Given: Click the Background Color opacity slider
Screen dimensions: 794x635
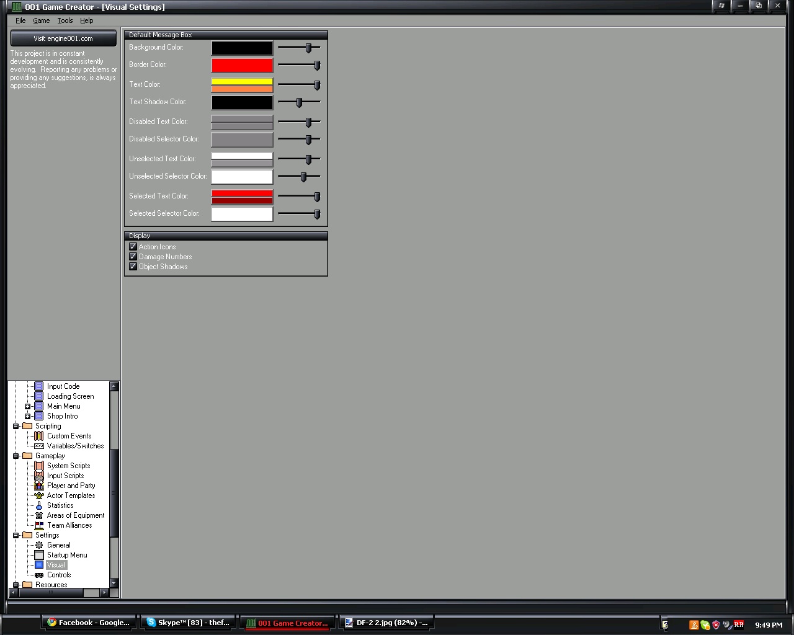Looking at the screenshot, I should pyautogui.click(x=299, y=48).
